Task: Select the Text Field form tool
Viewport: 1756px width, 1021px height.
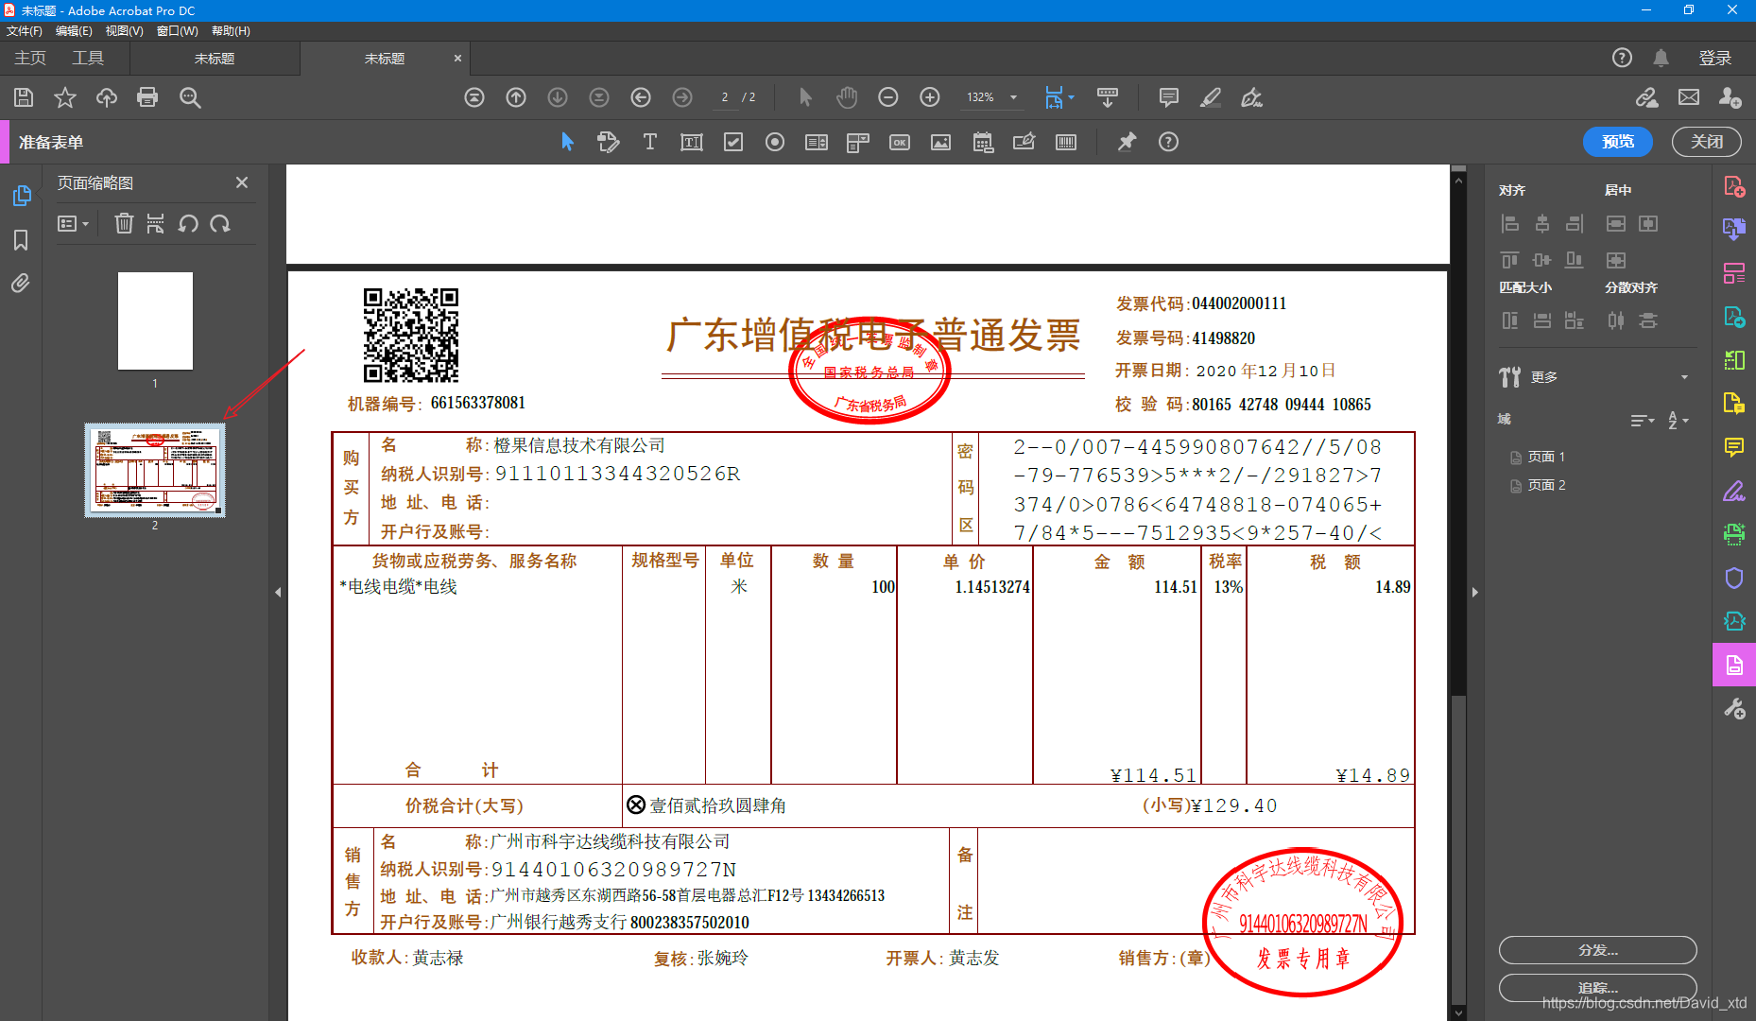Action: tap(691, 142)
